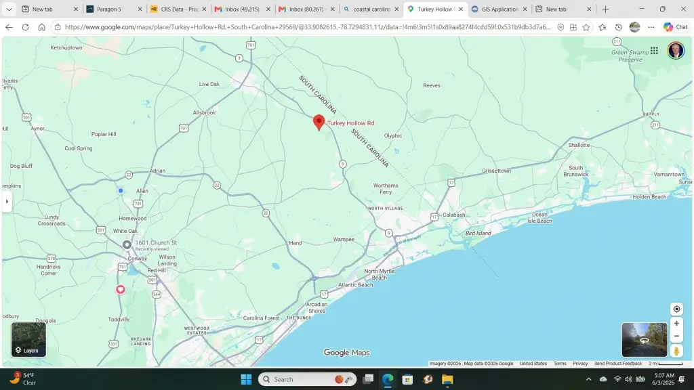694x390 pixels.
Task: Expand the collapsed side panel arrow
Action: click(7, 202)
